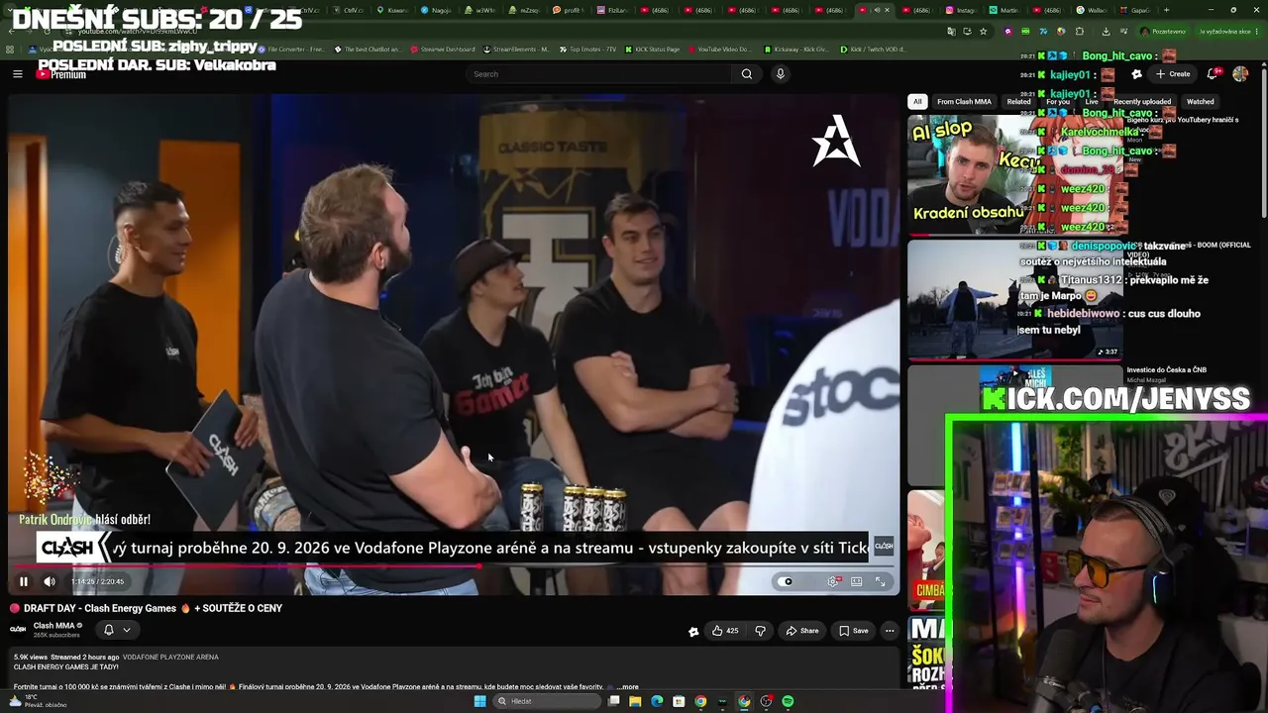Open the Streamer Dashboard bookmark
This screenshot has width=1268, height=713.
(x=442, y=49)
